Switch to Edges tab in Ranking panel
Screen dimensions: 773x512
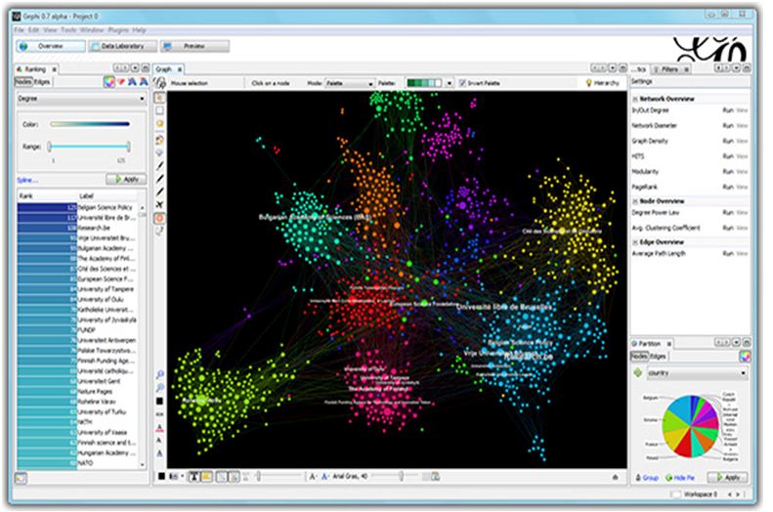pyautogui.click(x=42, y=82)
